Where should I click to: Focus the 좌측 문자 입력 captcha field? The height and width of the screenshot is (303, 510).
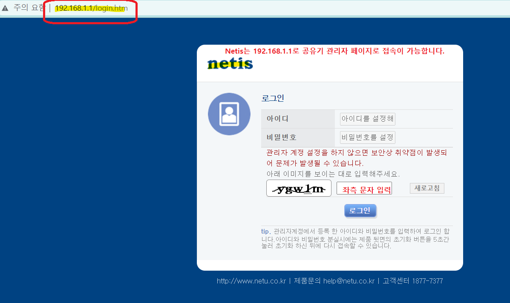click(x=364, y=189)
